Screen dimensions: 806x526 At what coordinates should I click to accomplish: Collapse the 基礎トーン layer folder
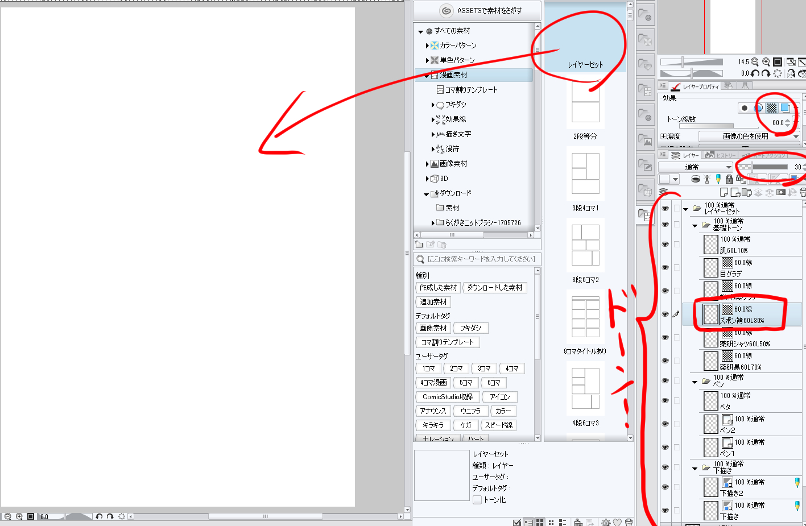point(695,226)
